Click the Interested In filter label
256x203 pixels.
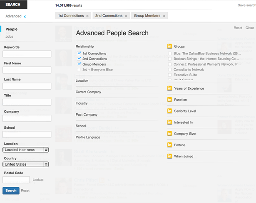point(183,122)
